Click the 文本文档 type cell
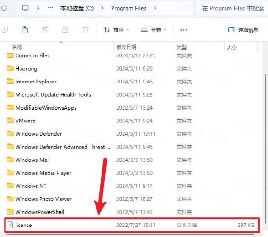This screenshot has height=237, width=268. [x=187, y=225]
